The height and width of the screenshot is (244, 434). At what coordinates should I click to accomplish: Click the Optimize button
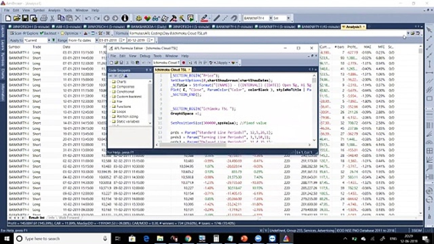70,33
